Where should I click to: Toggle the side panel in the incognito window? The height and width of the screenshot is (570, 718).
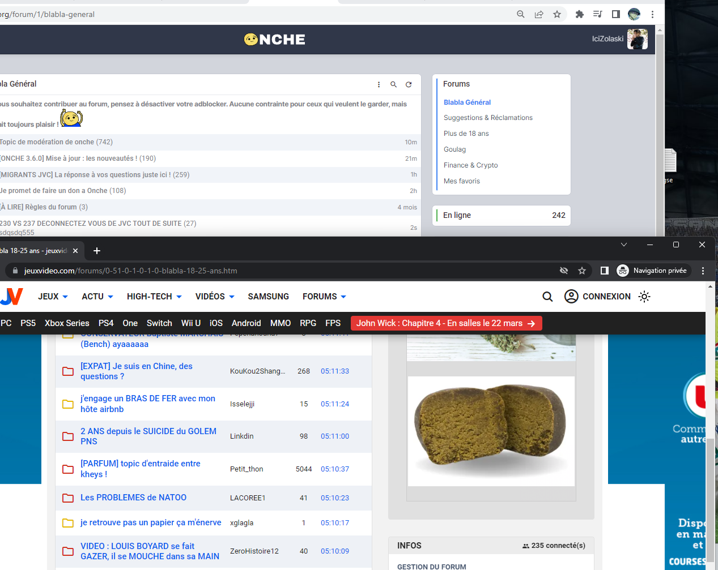[605, 271]
